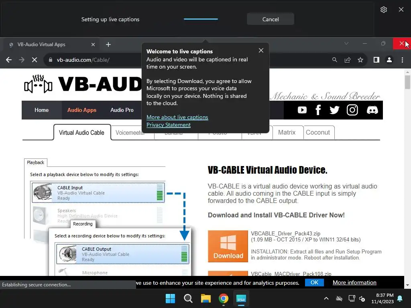Toggle the browser side panel
This screenshot has height=308, width=411.
tap(376, 60)
